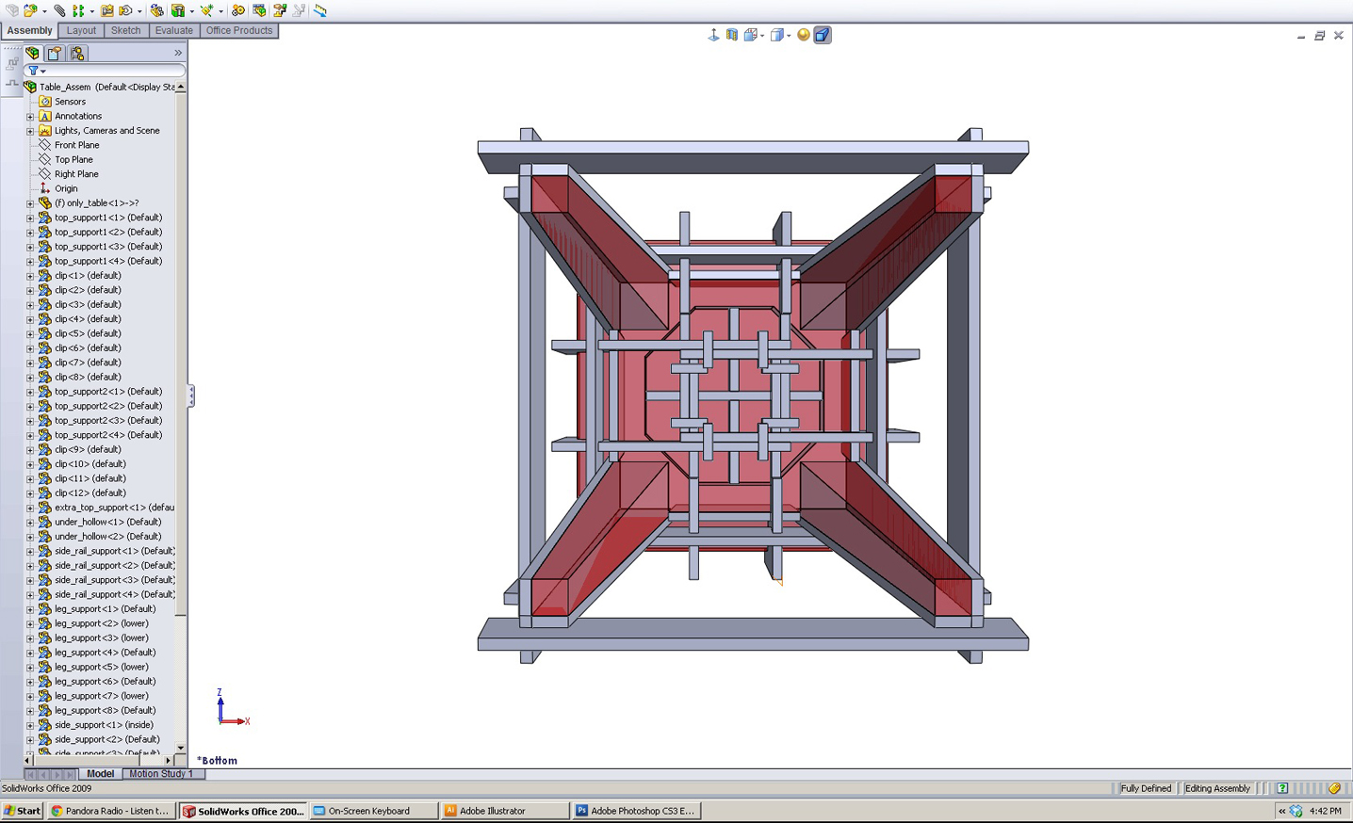This screenshot has width=1353, height=823.
Task: Select the Model tab at bottom
Action: point(100,774)
